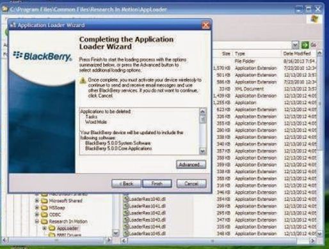Open the Explorer address bar dropdown

tap(295, 45)
